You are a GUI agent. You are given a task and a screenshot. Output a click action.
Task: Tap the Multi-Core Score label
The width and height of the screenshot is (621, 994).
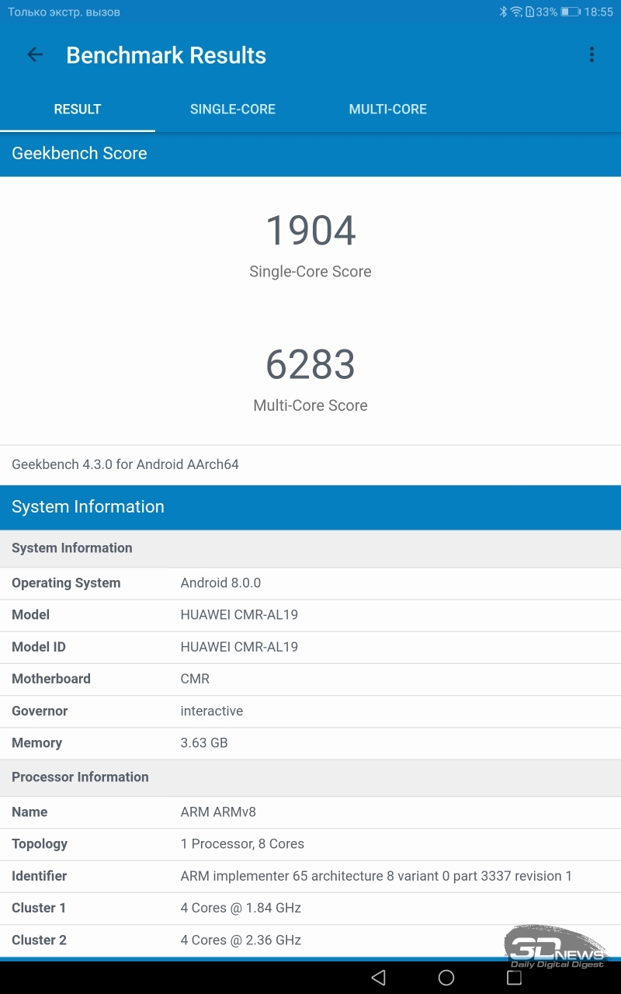tap(310, 405)
